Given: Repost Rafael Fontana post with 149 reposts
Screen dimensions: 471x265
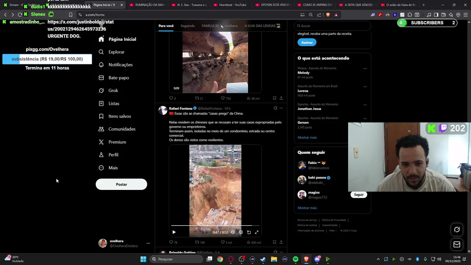Looking at the screenshot, I should [x=200, y=242].
